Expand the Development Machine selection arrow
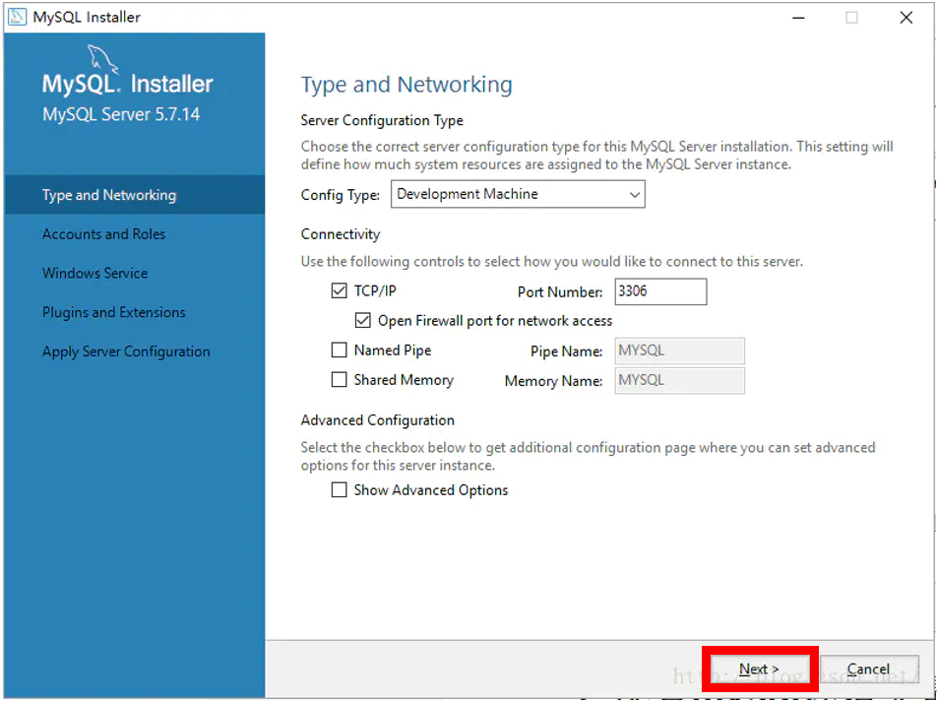 pyautogui.click(x=635, y=194)
